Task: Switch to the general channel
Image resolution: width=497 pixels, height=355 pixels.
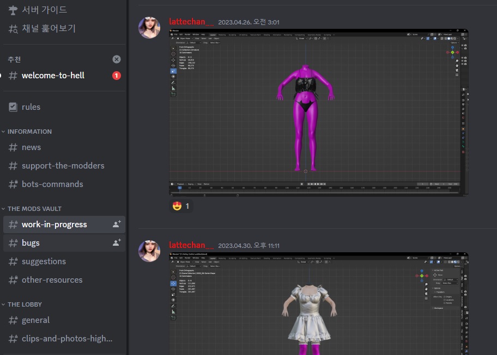Action: [35, 320]
